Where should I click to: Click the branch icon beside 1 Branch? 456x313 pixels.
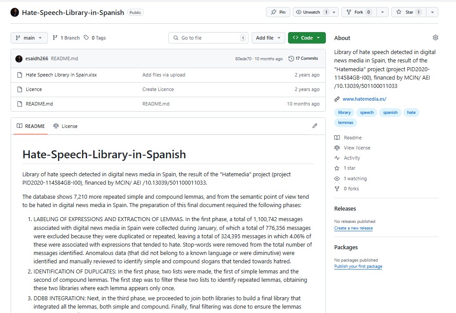55,37
